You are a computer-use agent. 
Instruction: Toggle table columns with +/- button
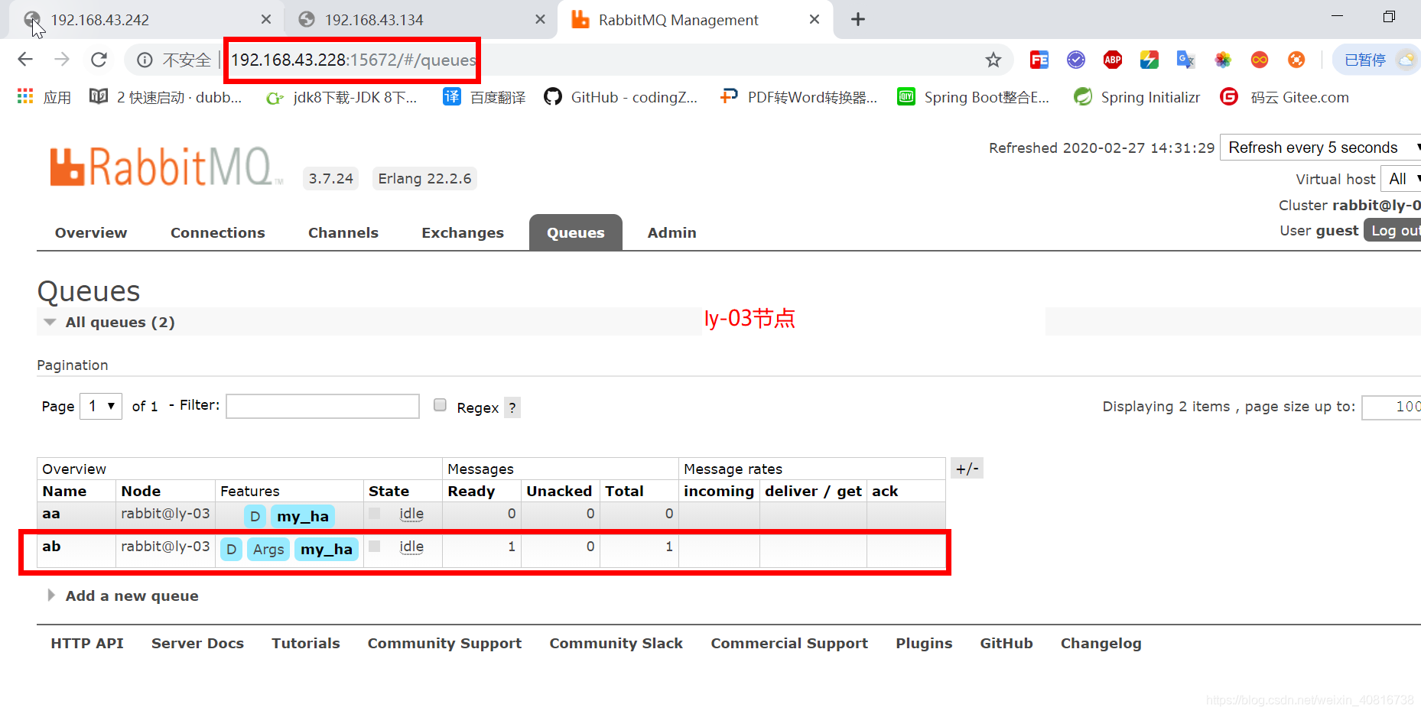click(x=967, y=469)
